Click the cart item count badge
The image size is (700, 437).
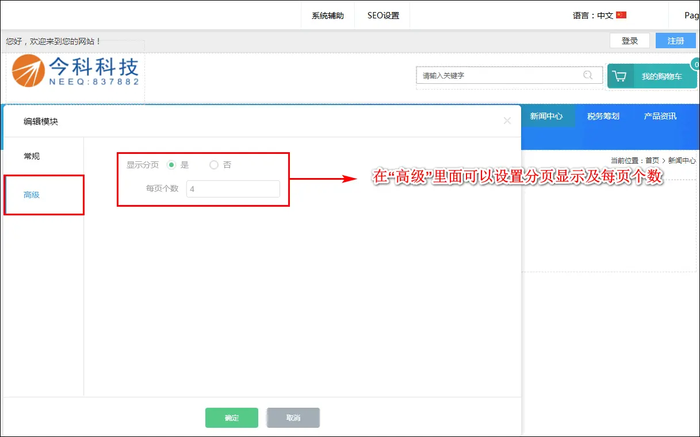coord(695,64)
